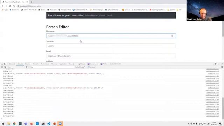Go to the browser home button

point(14,6)
